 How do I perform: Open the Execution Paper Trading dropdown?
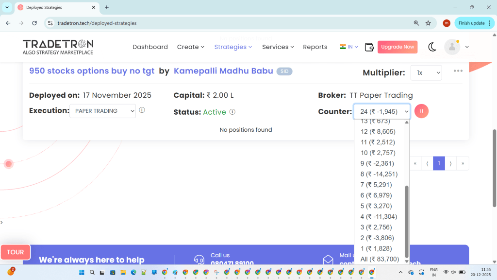pos(102,111)
